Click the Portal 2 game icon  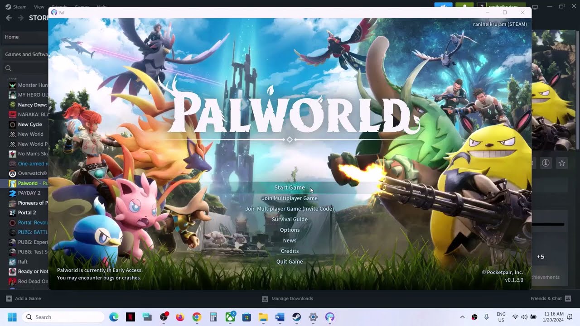[x=13, y=213]
